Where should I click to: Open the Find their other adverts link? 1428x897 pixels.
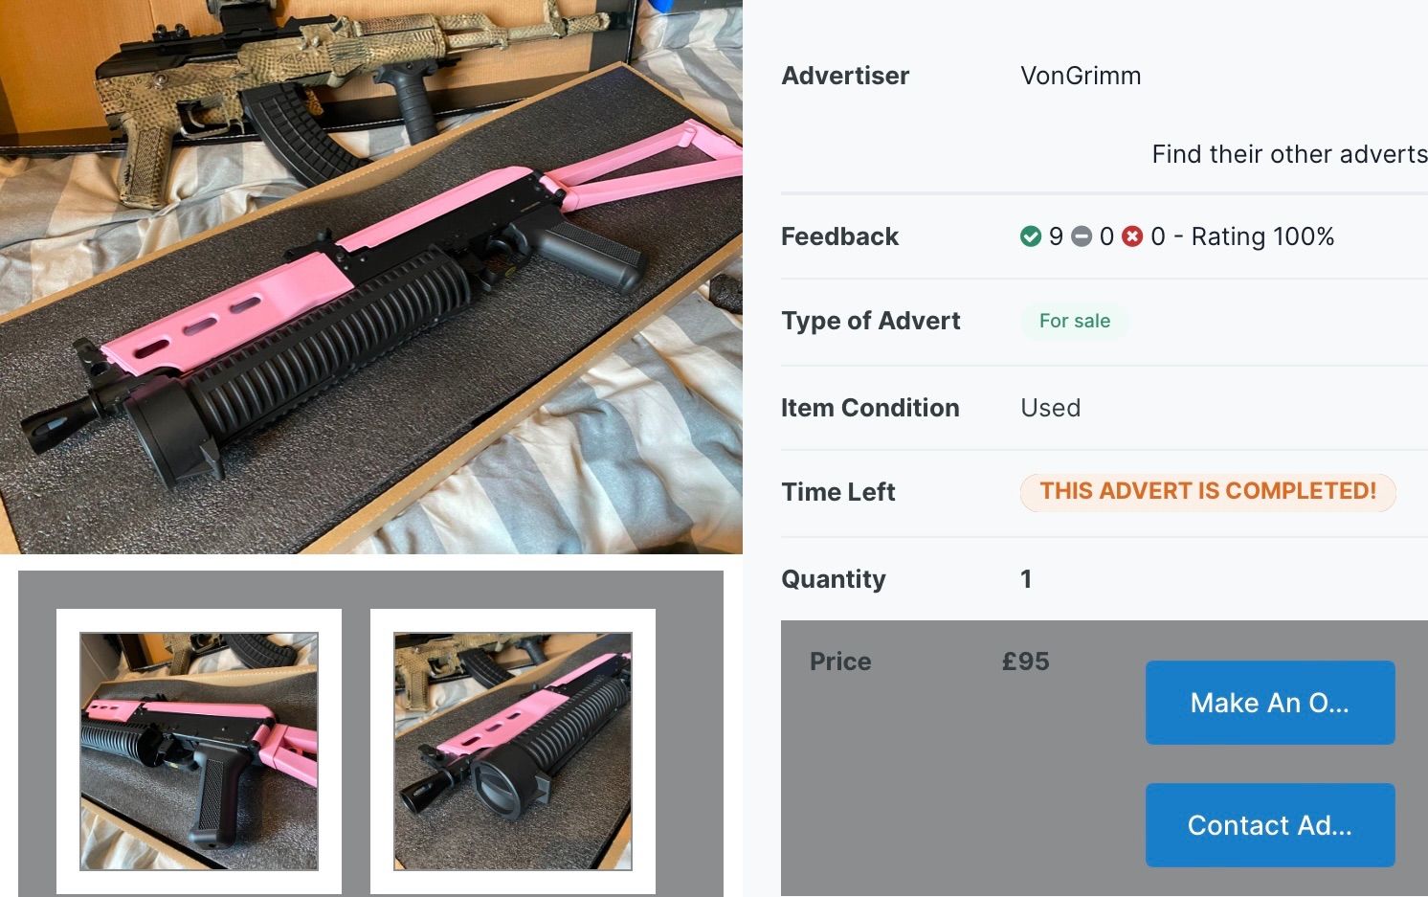tap(1289, 154)
